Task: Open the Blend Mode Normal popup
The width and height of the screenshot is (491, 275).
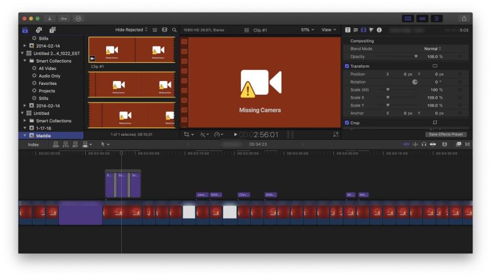Action: (433, 49)
